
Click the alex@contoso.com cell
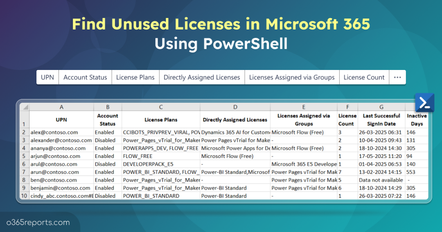(x=61, y=132)
